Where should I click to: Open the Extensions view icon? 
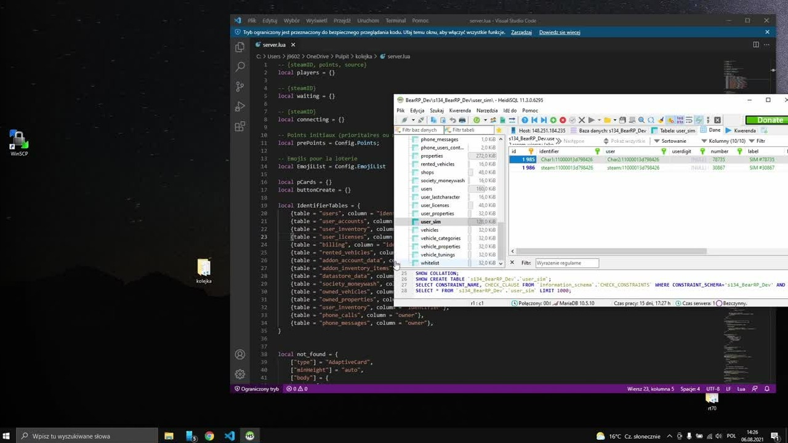tap(240, 127)
